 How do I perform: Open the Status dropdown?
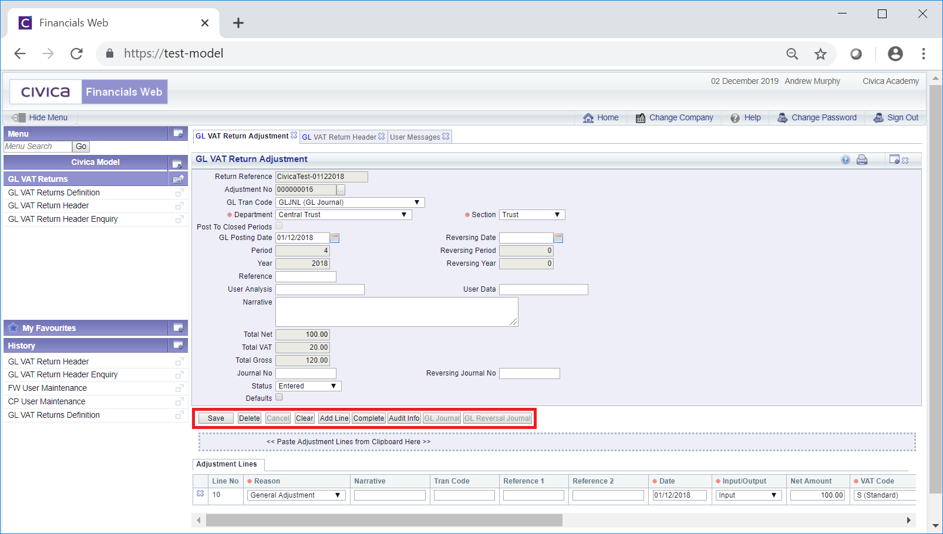click(x=308, y=386)
